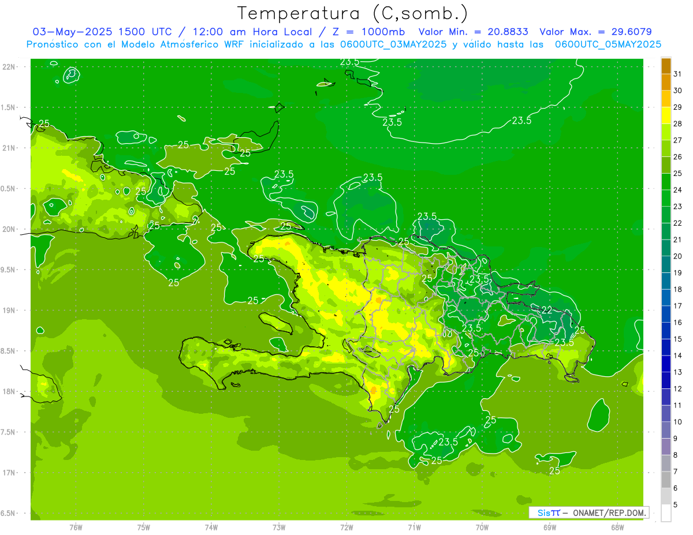
Task: Pick the gray swatch between 6 and 7
Action: coord(666,480)
